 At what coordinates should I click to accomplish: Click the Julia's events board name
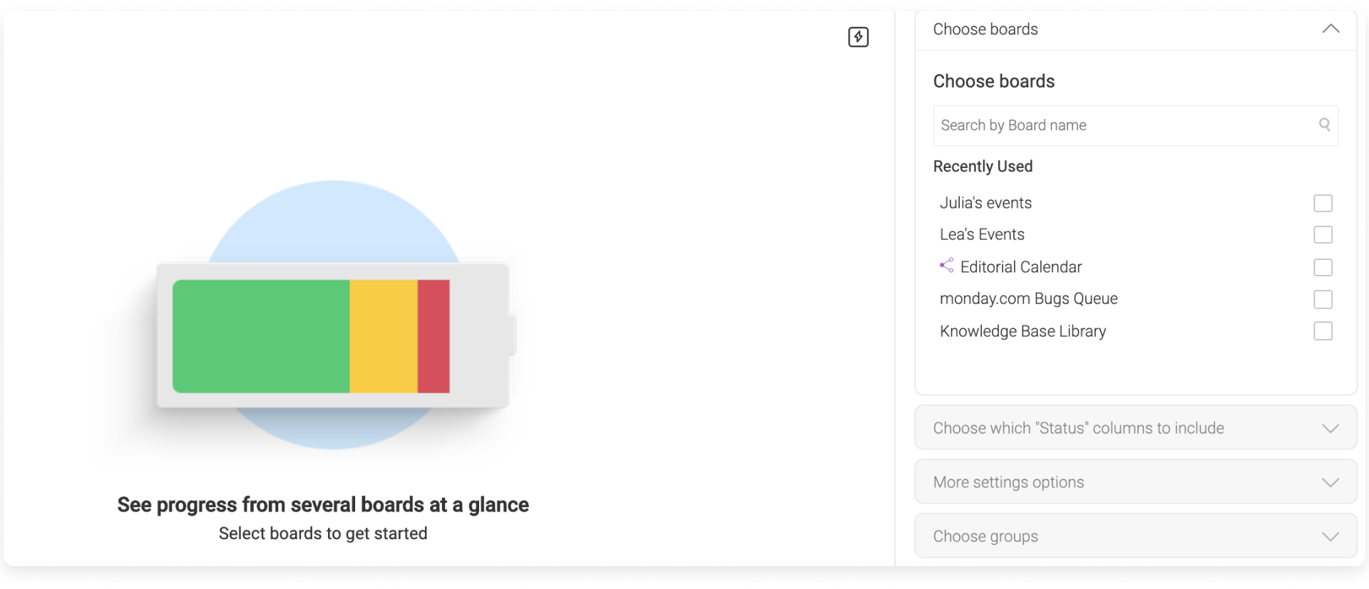click(x=985, y=203)
